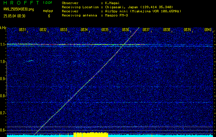
Task: Click the 0.8 frequency axis label
Action: 3,96
